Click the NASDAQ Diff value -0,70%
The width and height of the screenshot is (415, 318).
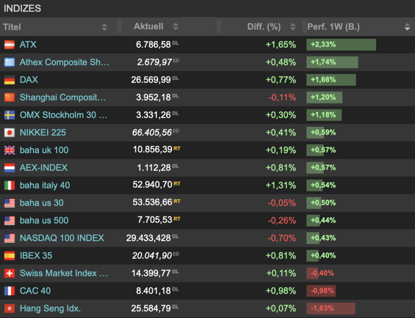tap(282, 238)
